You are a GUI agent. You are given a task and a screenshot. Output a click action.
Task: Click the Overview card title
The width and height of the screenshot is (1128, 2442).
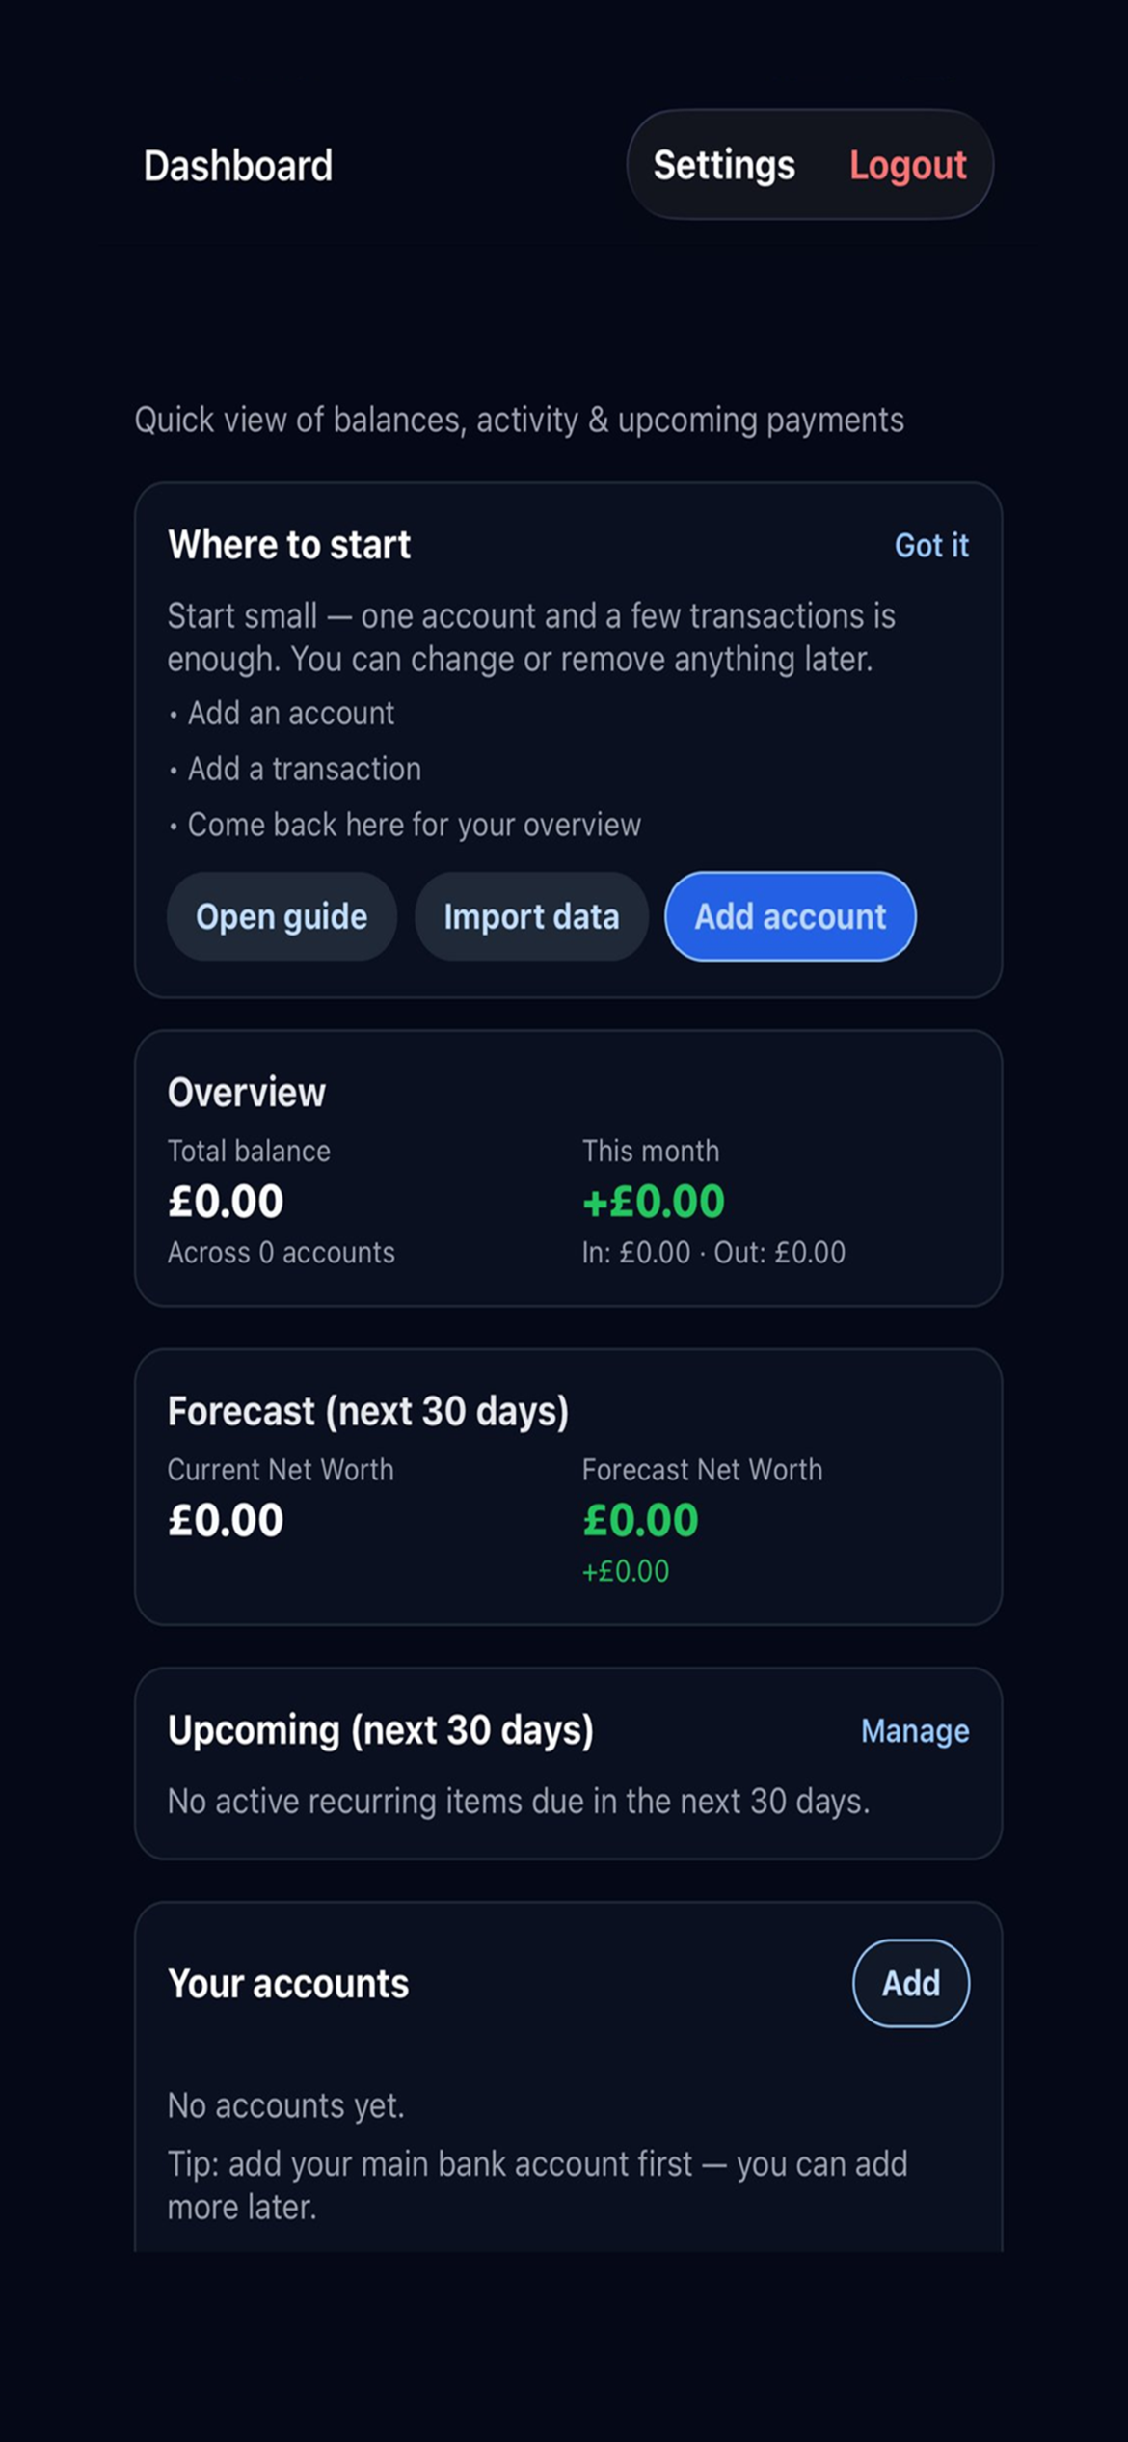(x=247, y=1091)
